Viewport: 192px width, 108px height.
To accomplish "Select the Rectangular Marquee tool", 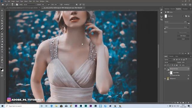I will [2, 13].
